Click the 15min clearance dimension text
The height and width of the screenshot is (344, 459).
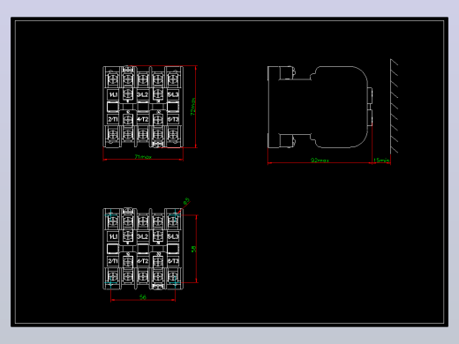tap(381, 161)
